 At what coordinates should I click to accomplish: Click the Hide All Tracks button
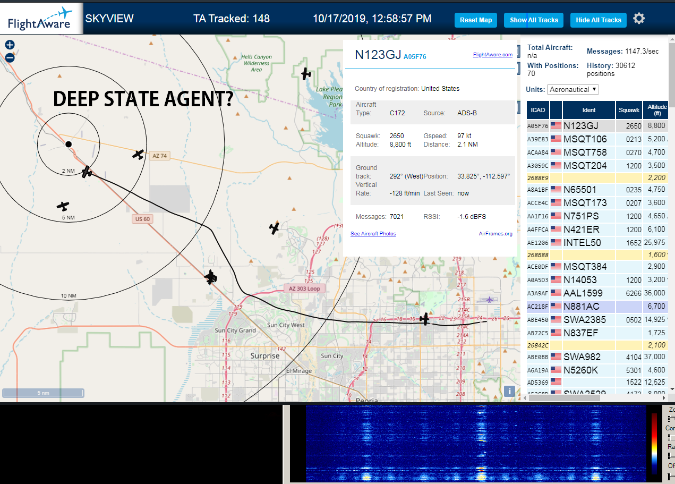599,20
